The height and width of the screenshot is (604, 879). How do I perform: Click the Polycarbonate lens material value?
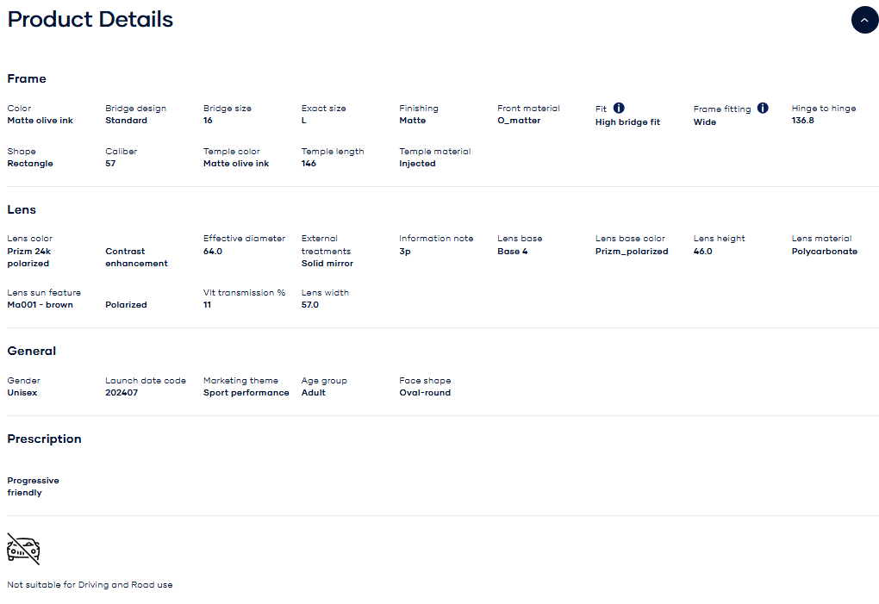point(824,252)
